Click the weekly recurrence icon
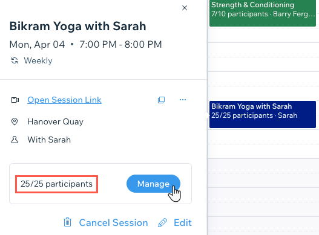Screen dimensions: 319x235 15,60
